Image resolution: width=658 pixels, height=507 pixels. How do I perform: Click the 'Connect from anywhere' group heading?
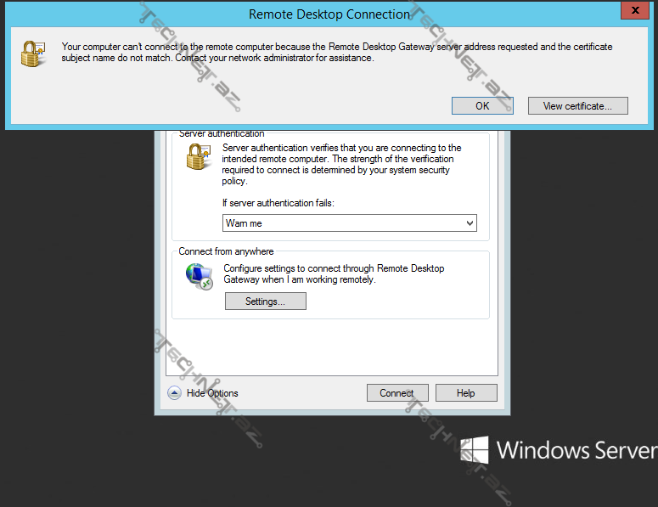(x=226, y=252)
